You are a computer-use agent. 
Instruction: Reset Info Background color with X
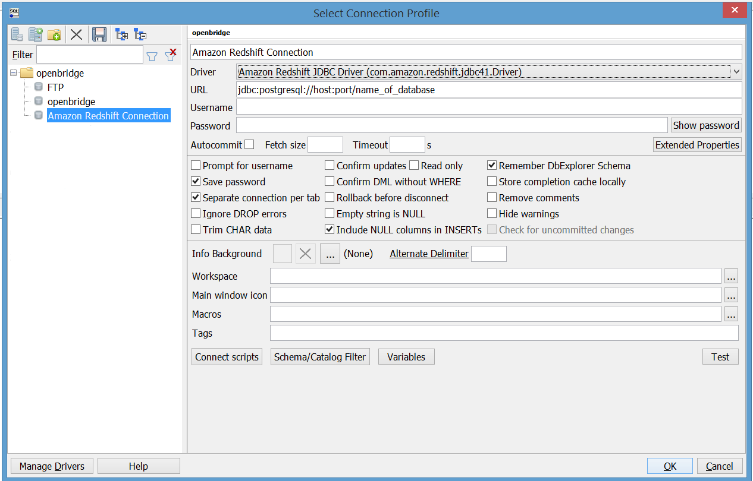[x=306, y=254]
